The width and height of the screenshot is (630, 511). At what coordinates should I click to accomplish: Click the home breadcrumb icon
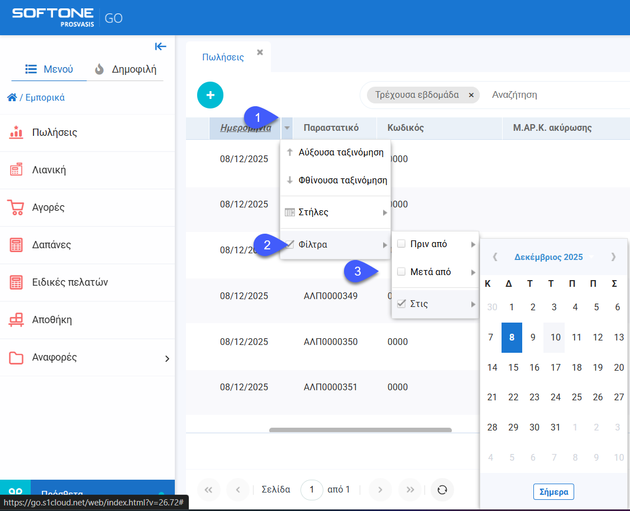click(x=12, y=97)
